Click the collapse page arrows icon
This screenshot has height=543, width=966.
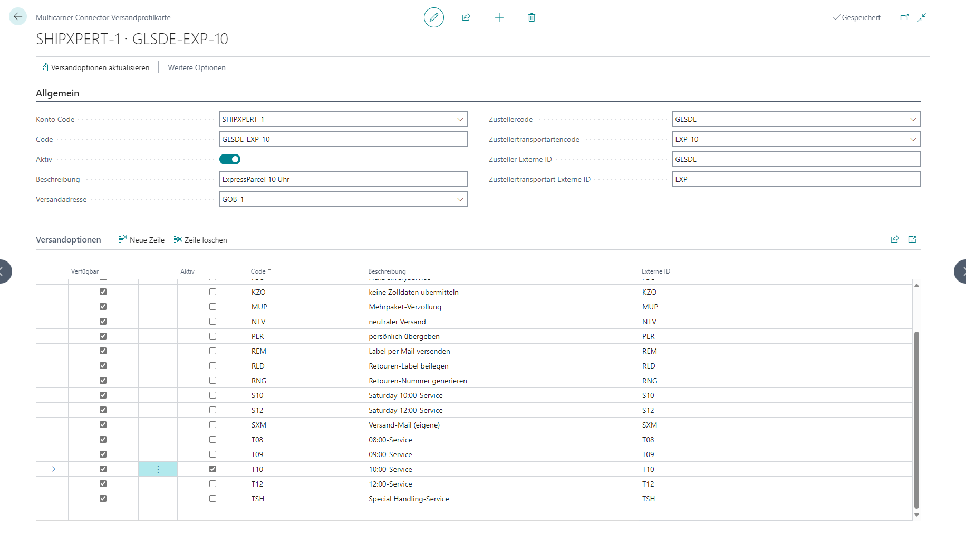[x=922, y=17]
